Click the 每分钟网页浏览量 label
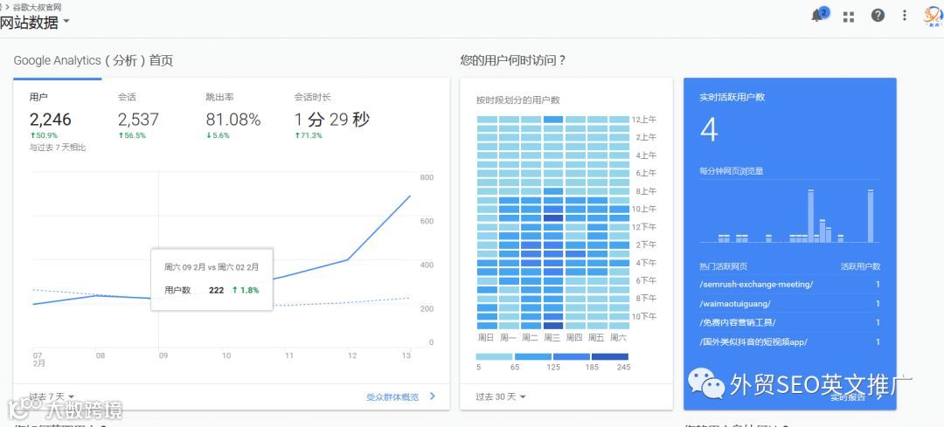This screenshot has width=944, height=427. [x=732, y=171]
